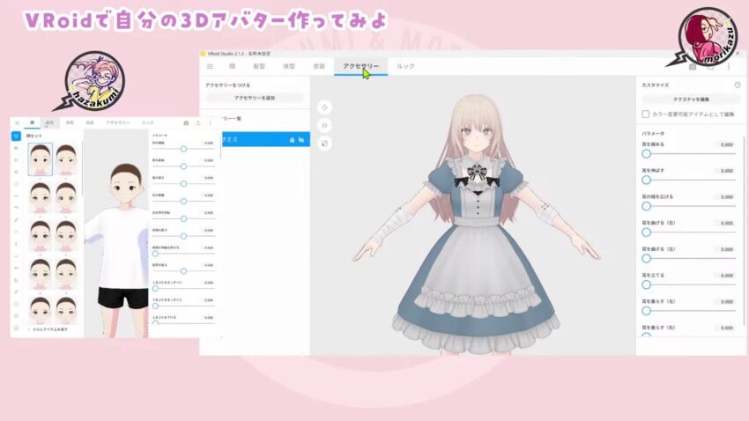Click the rightmost icon on the selected accessory row
The width and height of the screenshot is (749, 421).
pos(301,140)
